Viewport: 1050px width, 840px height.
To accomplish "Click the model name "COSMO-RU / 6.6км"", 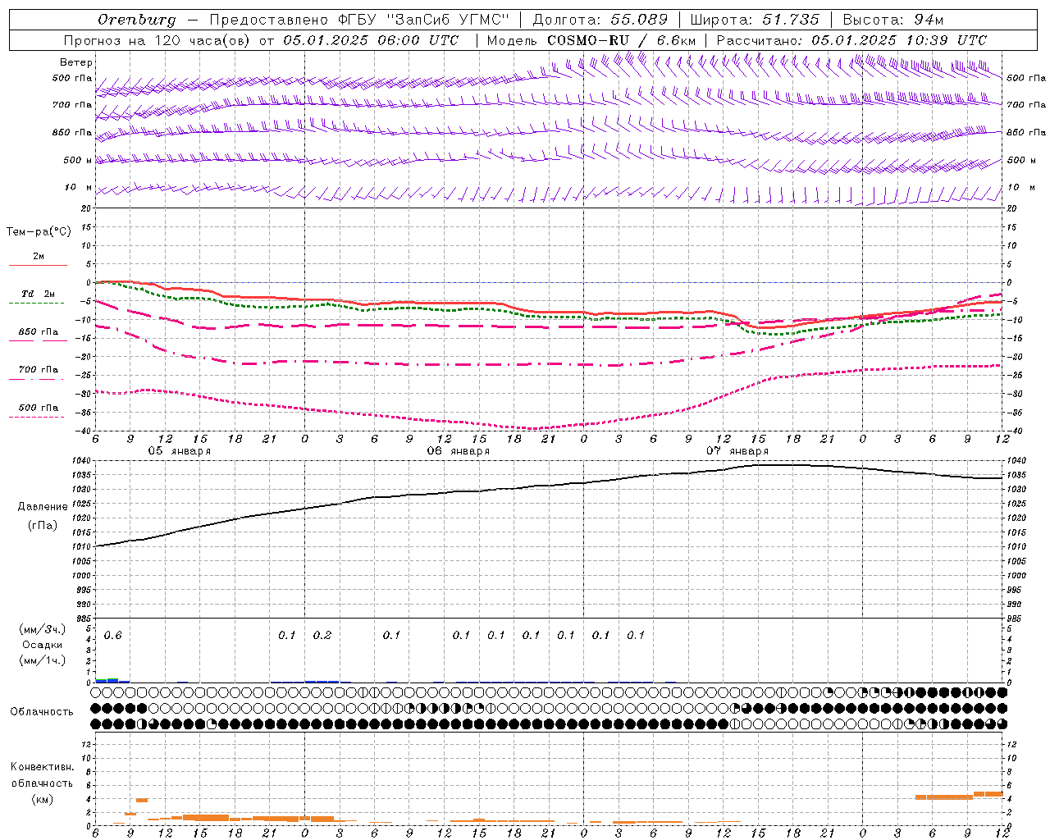I will (x=621, y=40).
